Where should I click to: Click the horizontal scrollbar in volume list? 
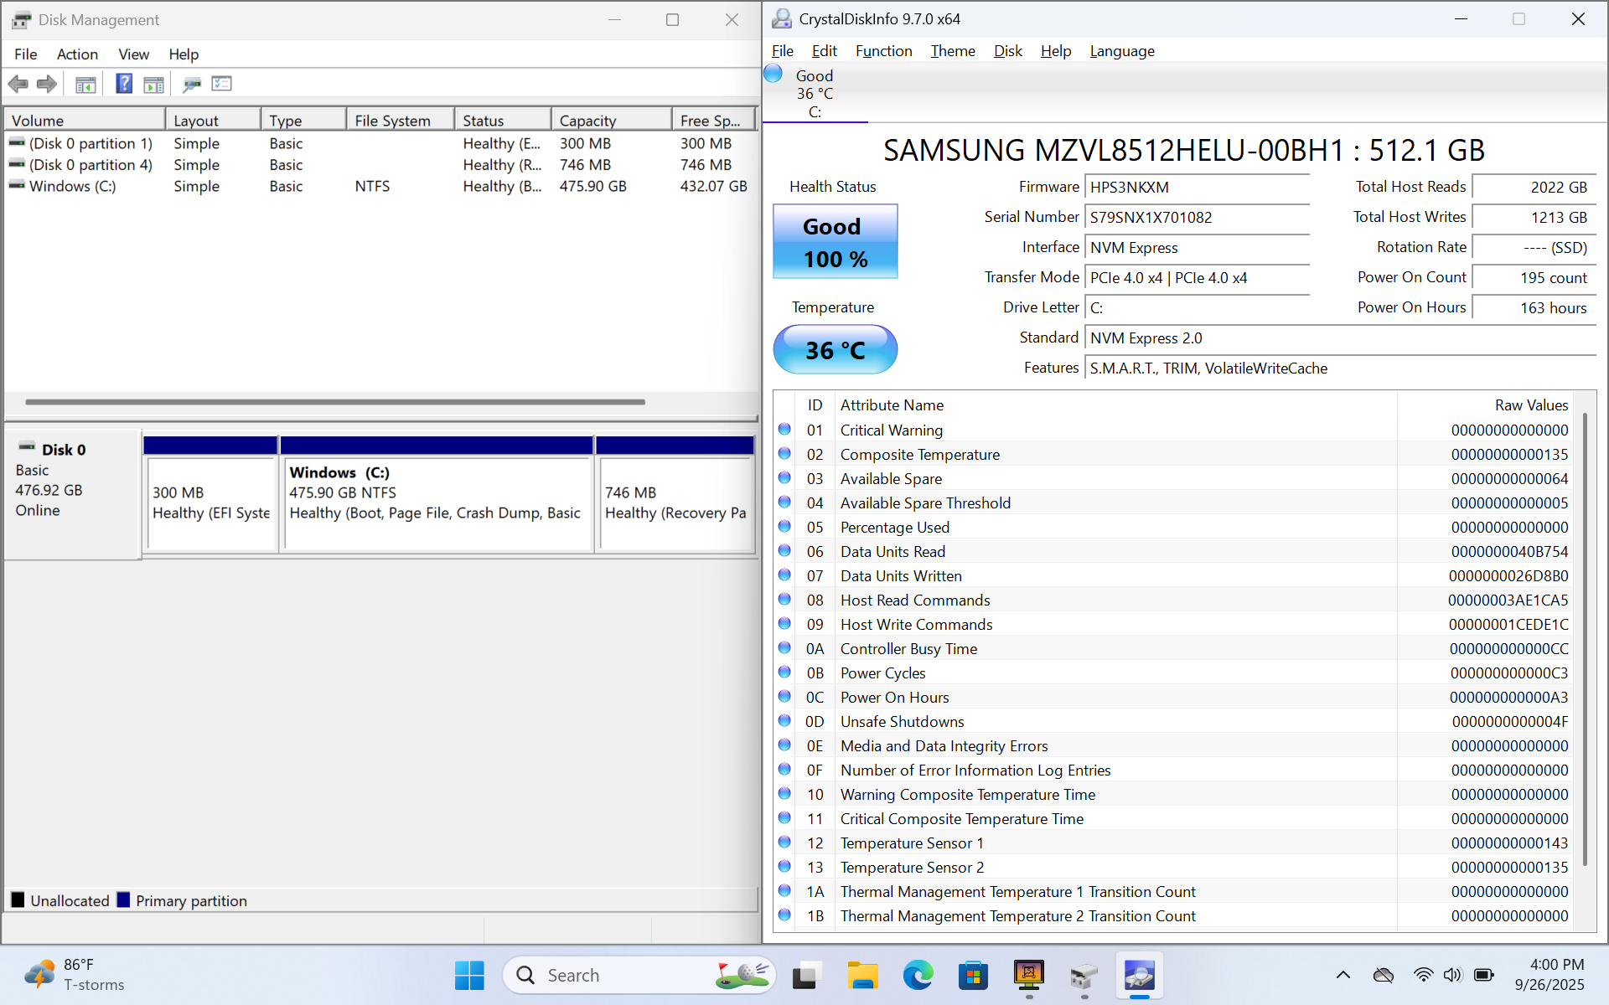pos(335,402)
